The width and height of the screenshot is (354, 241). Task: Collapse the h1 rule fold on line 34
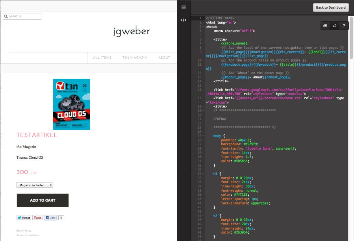(x=203, y=174)
